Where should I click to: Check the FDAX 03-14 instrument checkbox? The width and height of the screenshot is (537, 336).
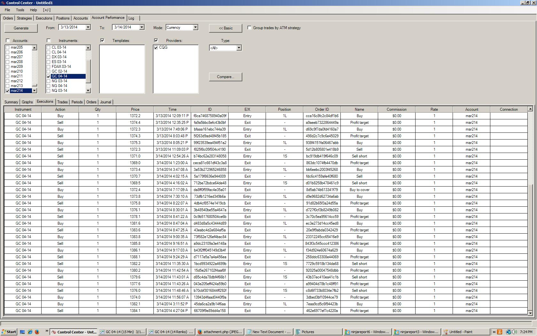[49, 67]
